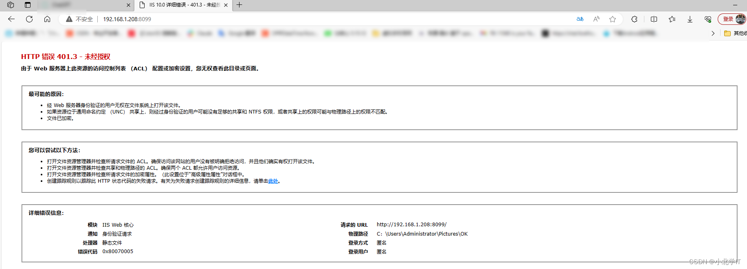Click the 匿名 value beside 登录方式

coord(382,243)
